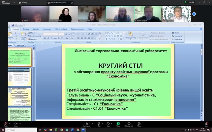
Task: Unmute microphone with the Audio icon
Action: pyautogui.click(x=6, y=123)
